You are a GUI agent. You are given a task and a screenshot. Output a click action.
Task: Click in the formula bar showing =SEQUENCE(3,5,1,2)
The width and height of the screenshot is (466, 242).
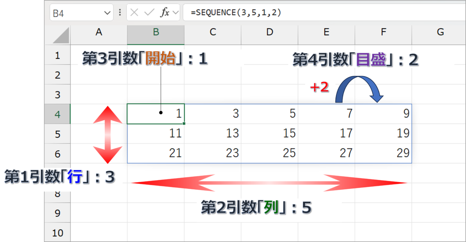[323, 13]
